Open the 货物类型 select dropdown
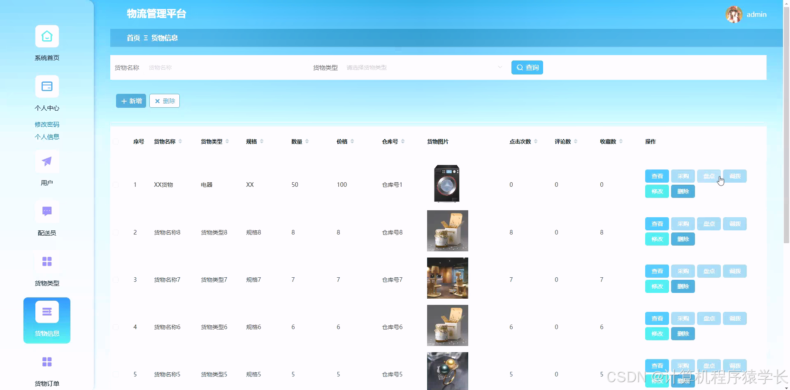 pyautogui.click(x=424, y=67)
